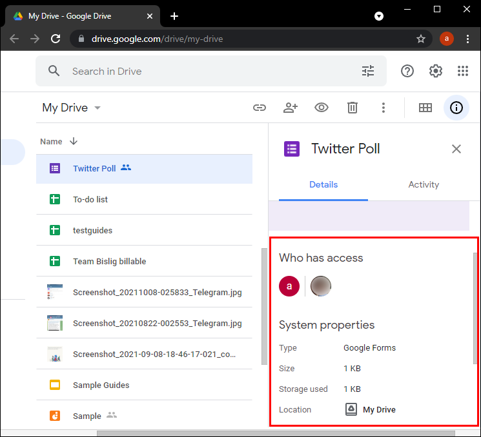Click shared people icon beside Sample
The width and height of the screenshot is (481, 437).
point(112,415)
